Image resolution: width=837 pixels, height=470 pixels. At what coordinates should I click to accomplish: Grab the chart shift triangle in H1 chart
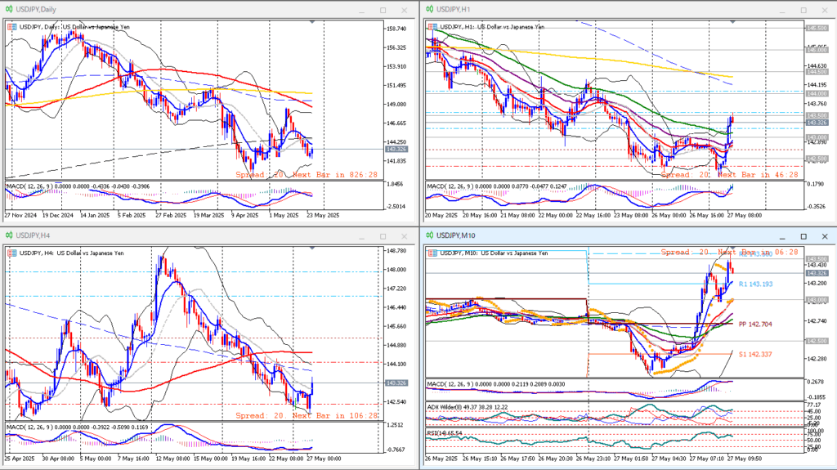[733, 22]
